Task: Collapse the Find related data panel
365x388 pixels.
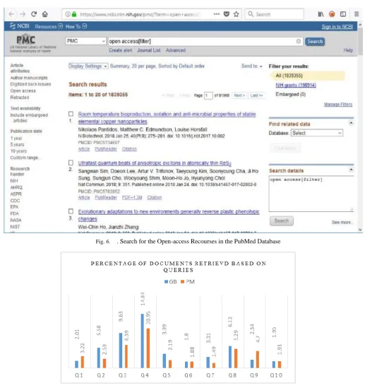Action: click(x=351, y=123)
